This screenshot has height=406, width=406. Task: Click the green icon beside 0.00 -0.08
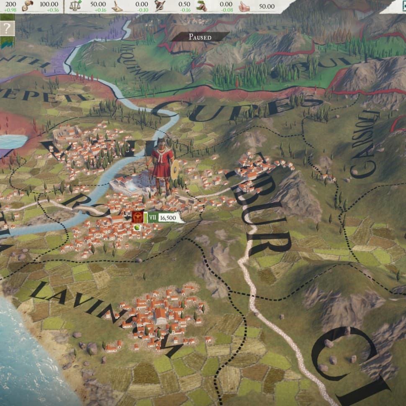point(202,6)
